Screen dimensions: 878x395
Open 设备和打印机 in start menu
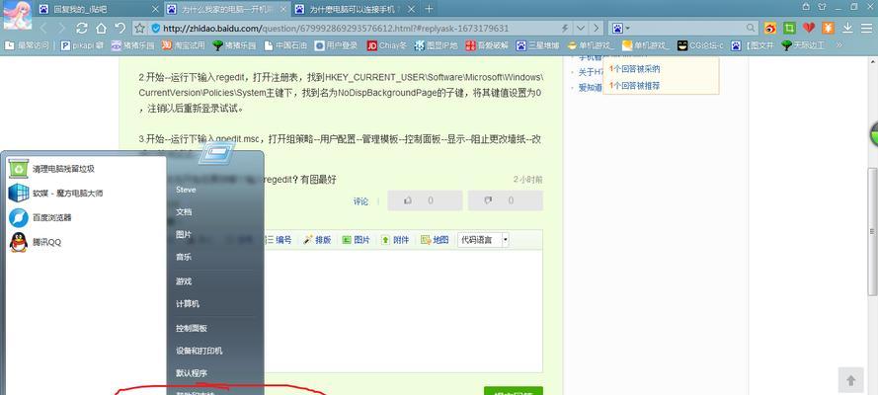(x=200, y=351)
